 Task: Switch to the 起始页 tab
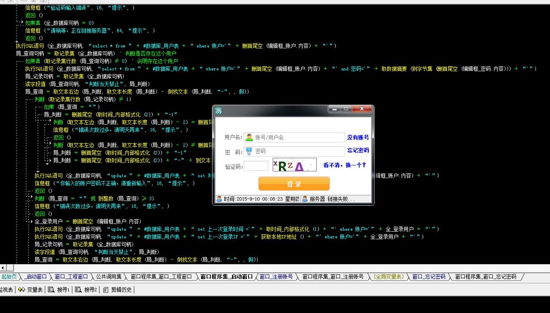click(x=9, y=277)
